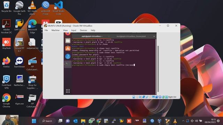Click the '[sudo] password for pipit:' line
Screen dimensions: 223x125
tap(86, 55)
